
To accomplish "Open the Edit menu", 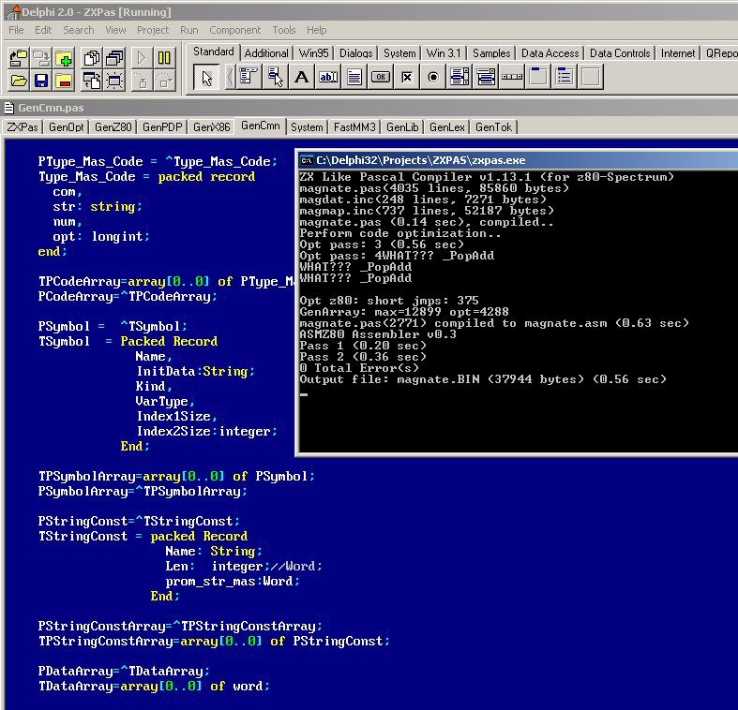I will point(43,30).
